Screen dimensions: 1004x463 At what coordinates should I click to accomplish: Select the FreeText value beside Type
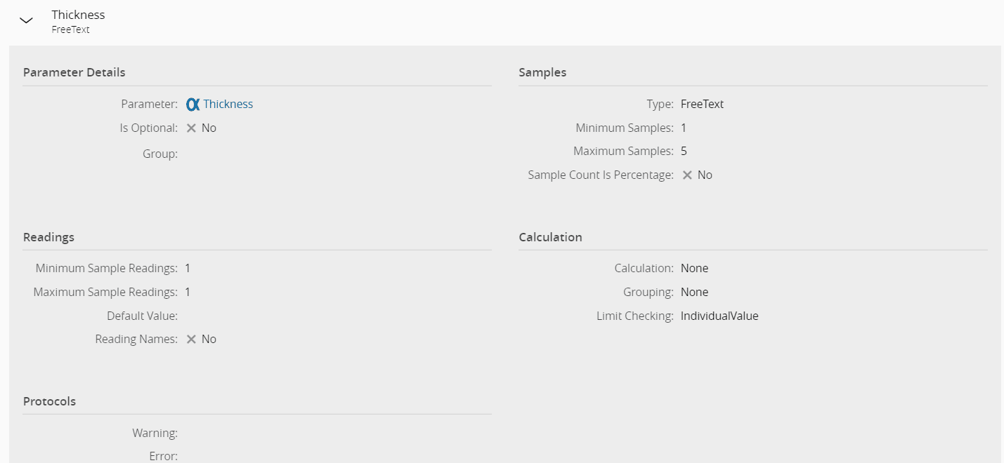point(702,105)
